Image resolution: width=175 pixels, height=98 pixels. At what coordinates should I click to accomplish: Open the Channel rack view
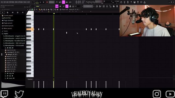[104, 6]
